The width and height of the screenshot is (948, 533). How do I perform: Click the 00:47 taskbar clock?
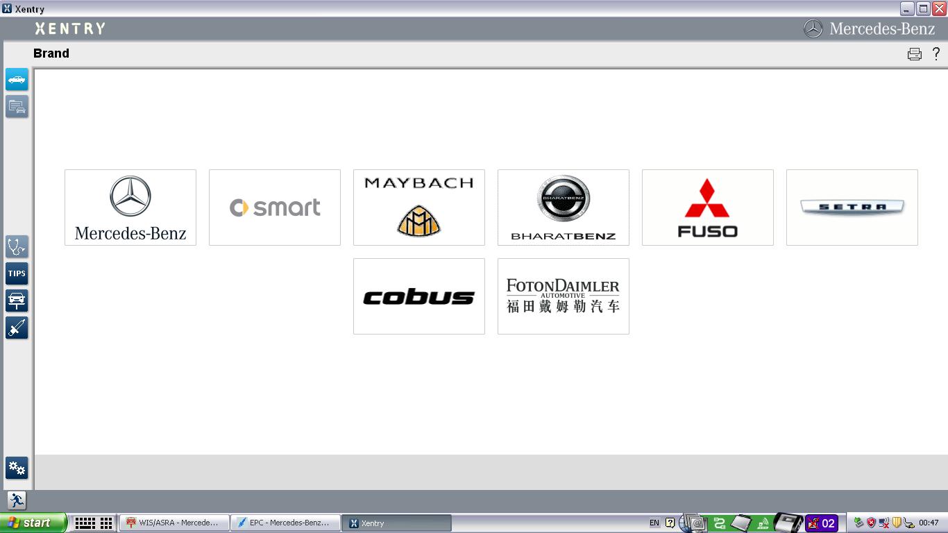point(929,523)
